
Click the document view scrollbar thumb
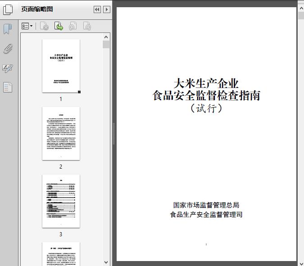pos(301,15)
